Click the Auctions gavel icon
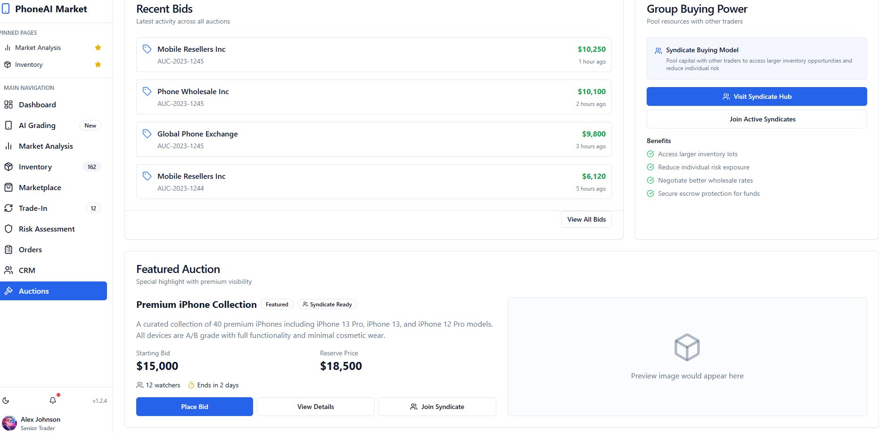The image size is (879, 433). coord(8,291)
